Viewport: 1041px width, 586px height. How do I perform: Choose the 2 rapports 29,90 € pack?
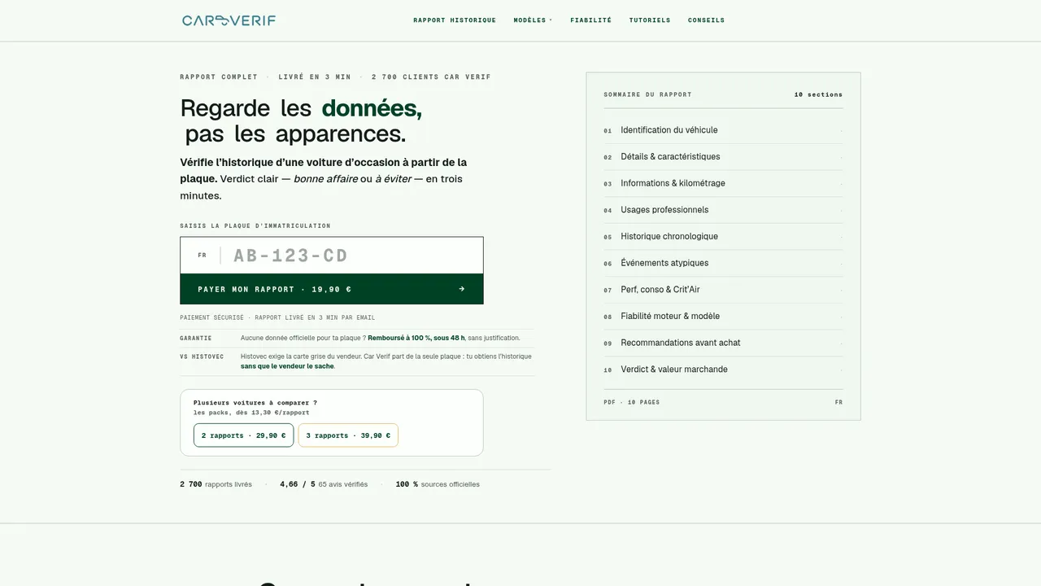click(243, 435)
